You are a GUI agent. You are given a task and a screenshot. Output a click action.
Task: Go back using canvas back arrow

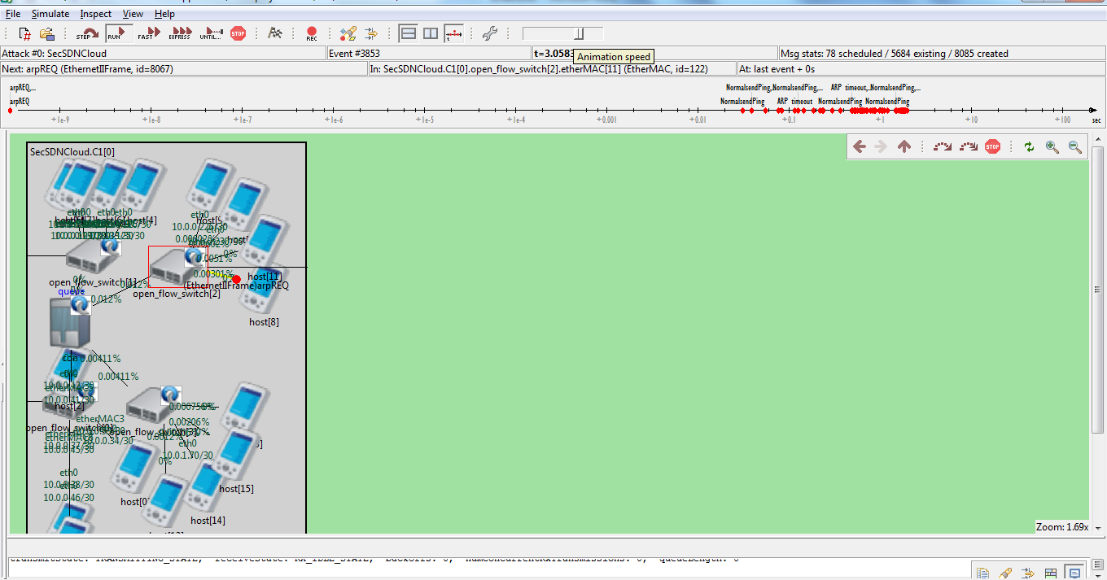pos(859,146)
